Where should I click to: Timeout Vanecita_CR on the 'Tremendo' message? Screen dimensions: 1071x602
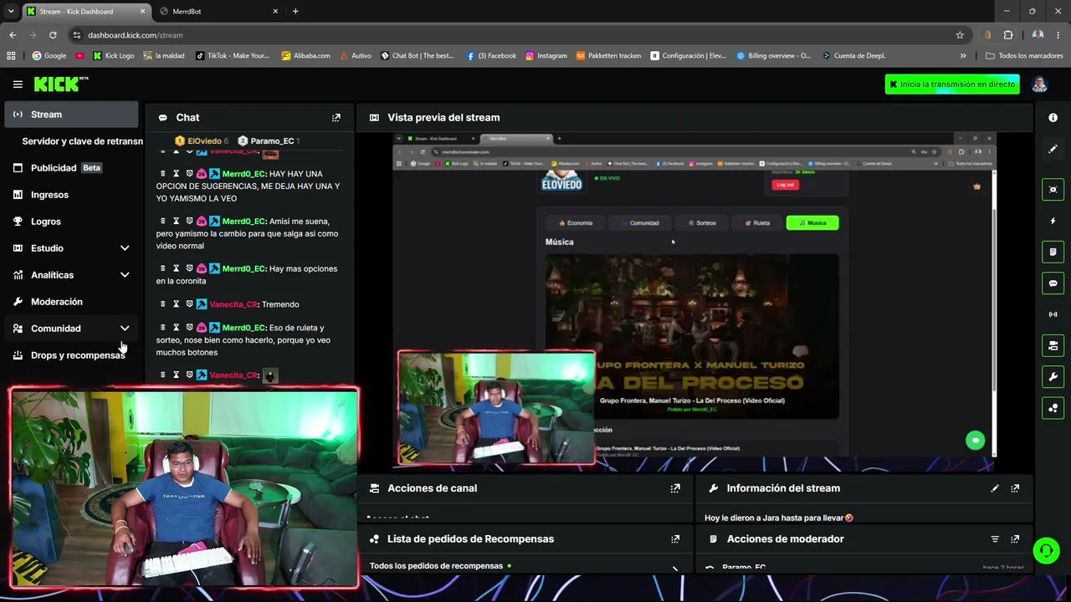pyautogui.click(x=176, y=304)
